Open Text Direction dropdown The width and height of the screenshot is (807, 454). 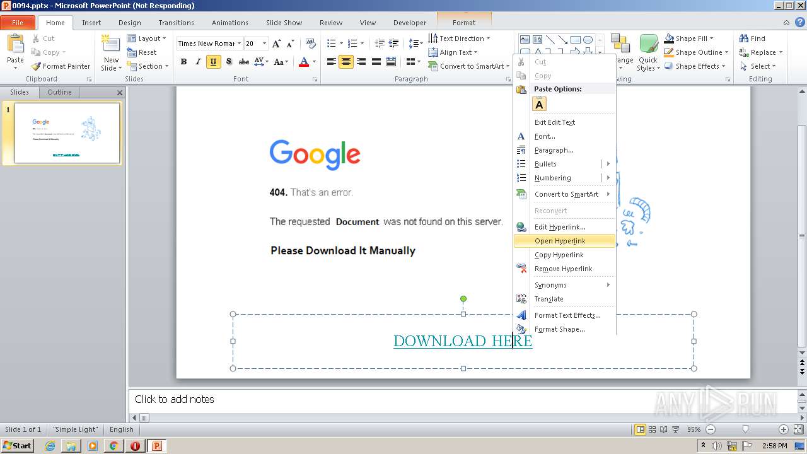460,38
